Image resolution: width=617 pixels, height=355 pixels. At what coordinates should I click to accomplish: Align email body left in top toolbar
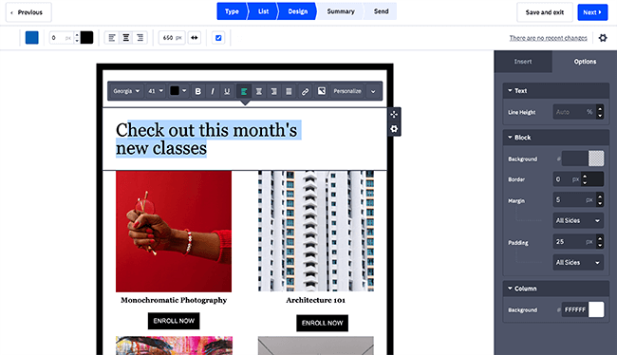[x=112, y=38]
